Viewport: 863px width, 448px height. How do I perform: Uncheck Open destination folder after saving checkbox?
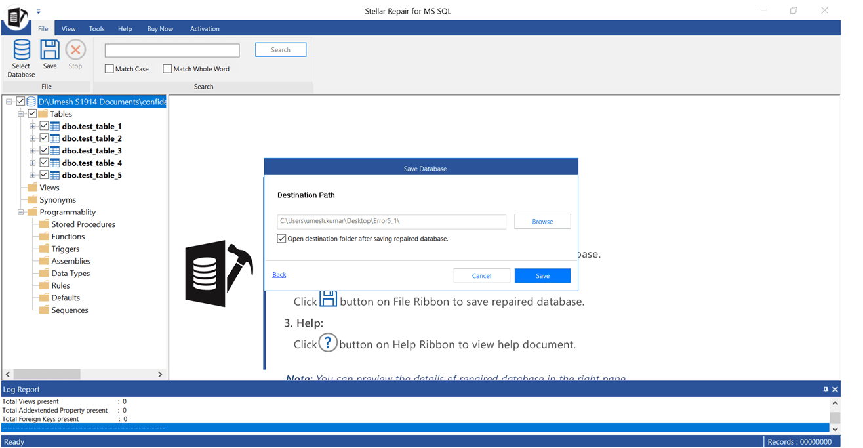point(282,239)
